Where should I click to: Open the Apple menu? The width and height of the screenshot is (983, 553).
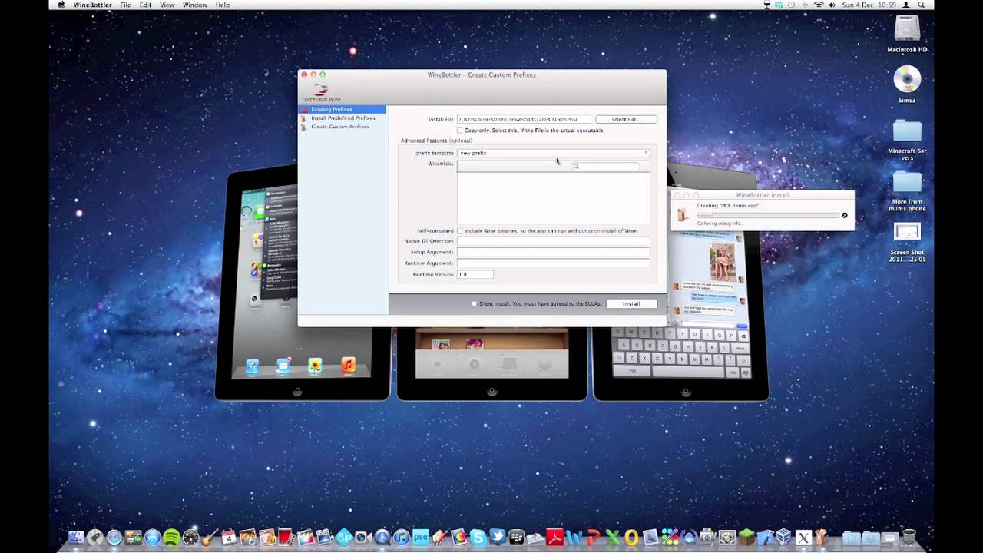(x=61, y=5)
